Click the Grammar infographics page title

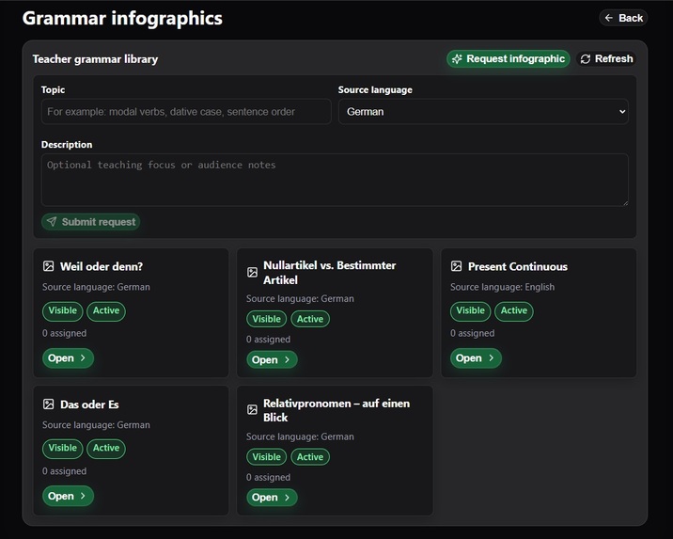[122, 18]
